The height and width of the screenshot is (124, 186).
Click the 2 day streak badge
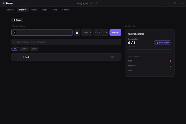tap(162, 43)
